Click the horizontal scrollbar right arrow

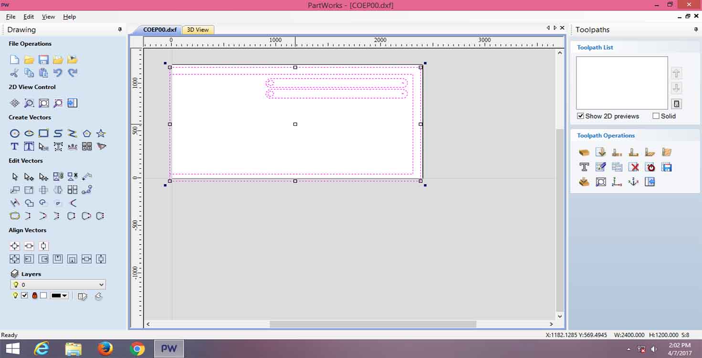[x=552, y=324]
